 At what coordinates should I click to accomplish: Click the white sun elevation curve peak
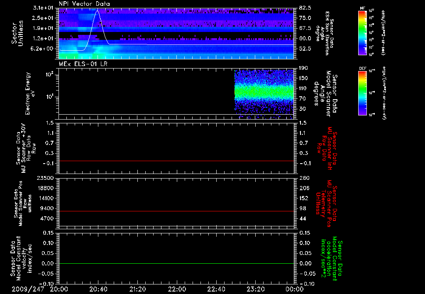pyautogui.click(x=98, y=11)
